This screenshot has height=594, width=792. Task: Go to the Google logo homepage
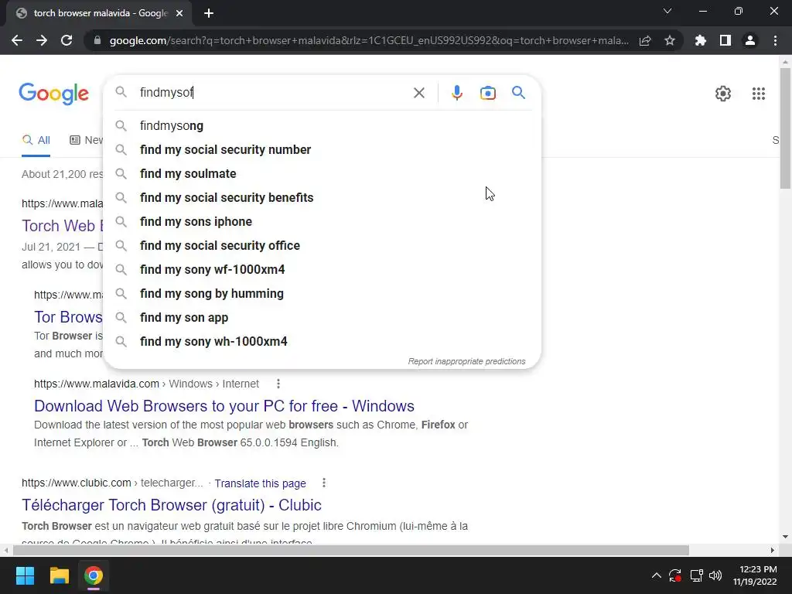tap(53, 94)
